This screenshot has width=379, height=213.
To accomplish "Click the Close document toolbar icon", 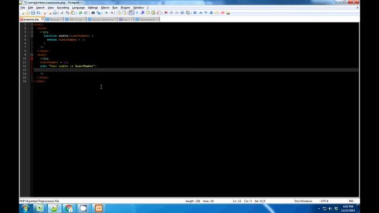I will (44, 13).
